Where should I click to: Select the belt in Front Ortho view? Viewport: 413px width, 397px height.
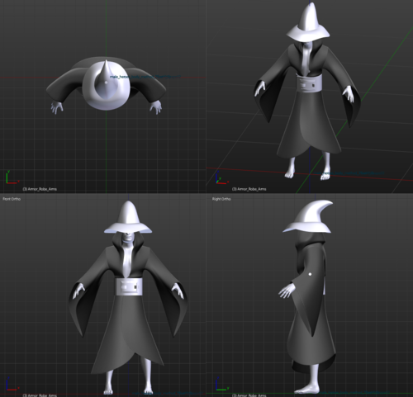(129, 287)
